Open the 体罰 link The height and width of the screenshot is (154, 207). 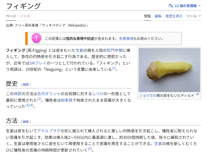18,94
